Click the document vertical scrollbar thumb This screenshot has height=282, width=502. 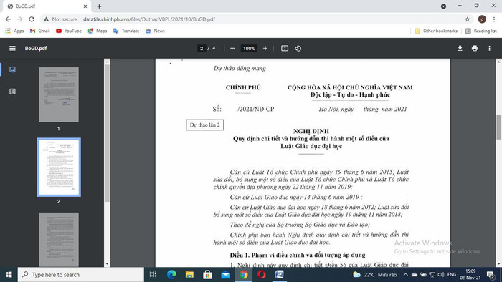(499, 127)
